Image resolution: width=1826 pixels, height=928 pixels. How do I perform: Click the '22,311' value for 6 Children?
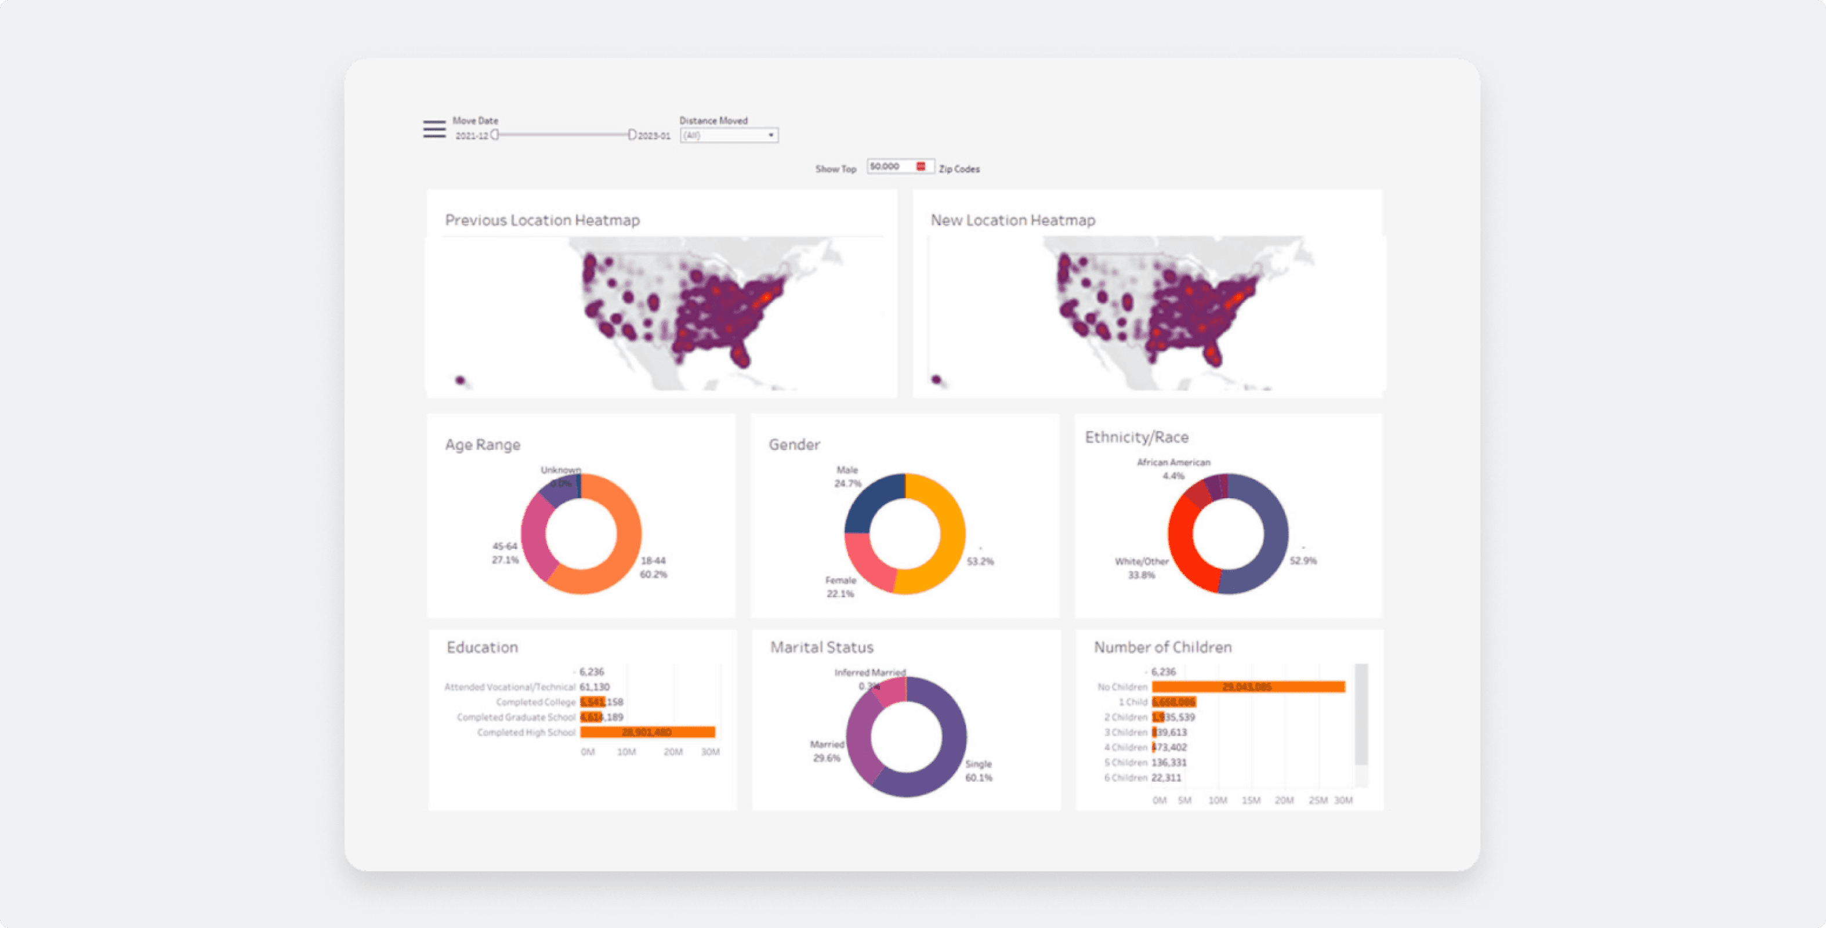[x=1166, y=778]
